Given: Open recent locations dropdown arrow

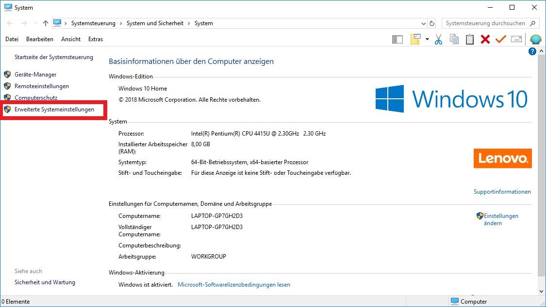Looking at the screenshot, I should point(35,23).
